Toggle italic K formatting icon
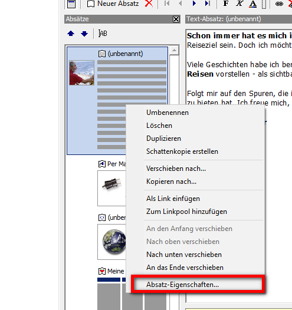Screen dimensions: 292x310 239,4
